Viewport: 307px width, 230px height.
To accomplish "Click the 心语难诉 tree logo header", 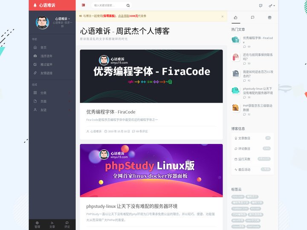I will 44,5.
